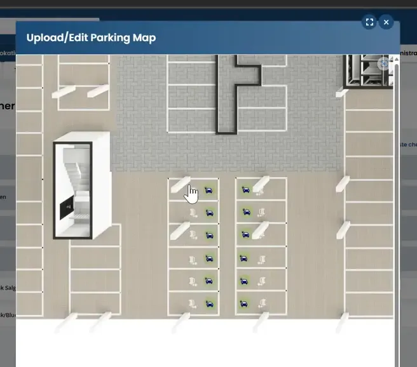Image resolution: width=417 pixels, height=367 pixels.
Task: Click the dialog's vertical scrollbar track
Action: (397, 215)
